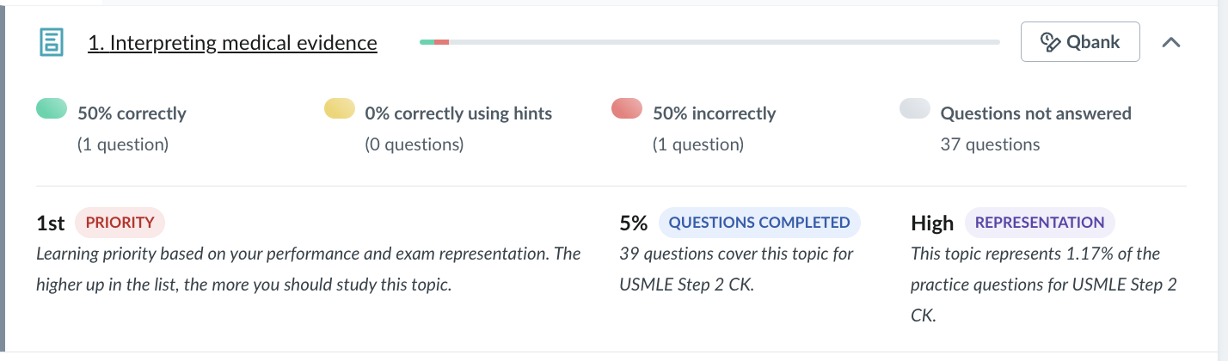Click the green segment of the progress bar
The image size is (1228, 361).
(x=427, y=42)
